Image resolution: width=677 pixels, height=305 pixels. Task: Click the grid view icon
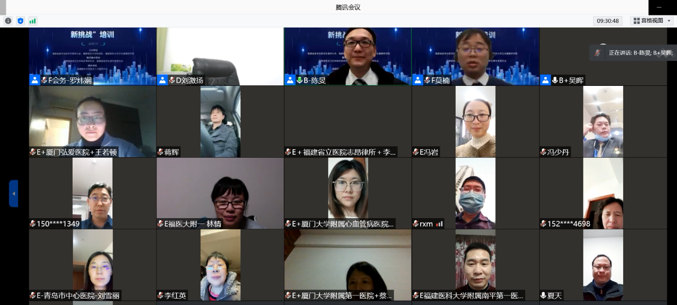pyautogui.click(x=636, y=21)
